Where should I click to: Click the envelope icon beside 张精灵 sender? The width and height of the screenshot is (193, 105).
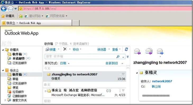[x=141, y=73]
